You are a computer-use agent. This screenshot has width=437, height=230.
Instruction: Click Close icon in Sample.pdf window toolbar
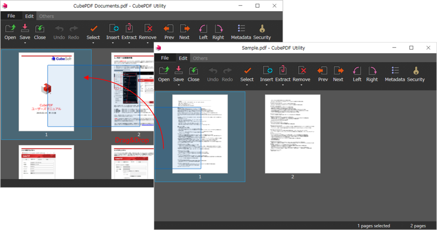point(193,70)
